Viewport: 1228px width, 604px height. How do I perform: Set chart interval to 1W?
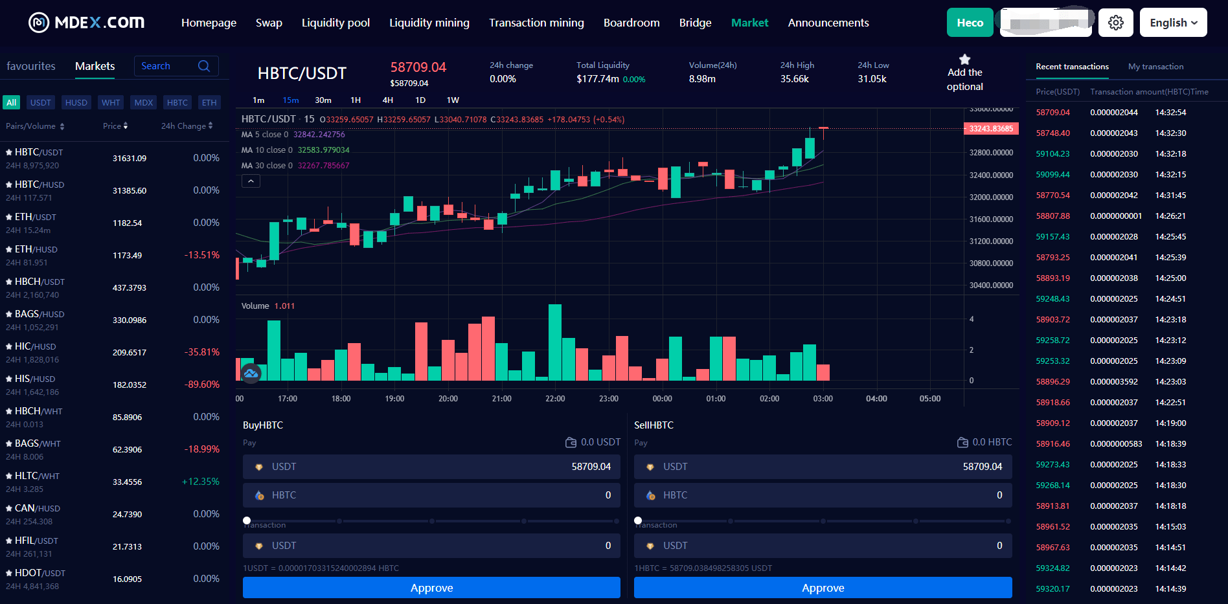pyautogui.click(x=453, y=100)
